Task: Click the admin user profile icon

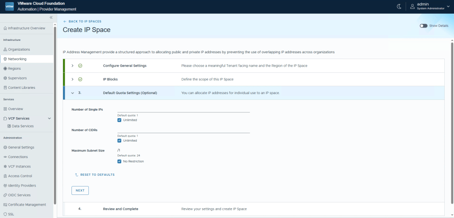Action: coord(412,6)
